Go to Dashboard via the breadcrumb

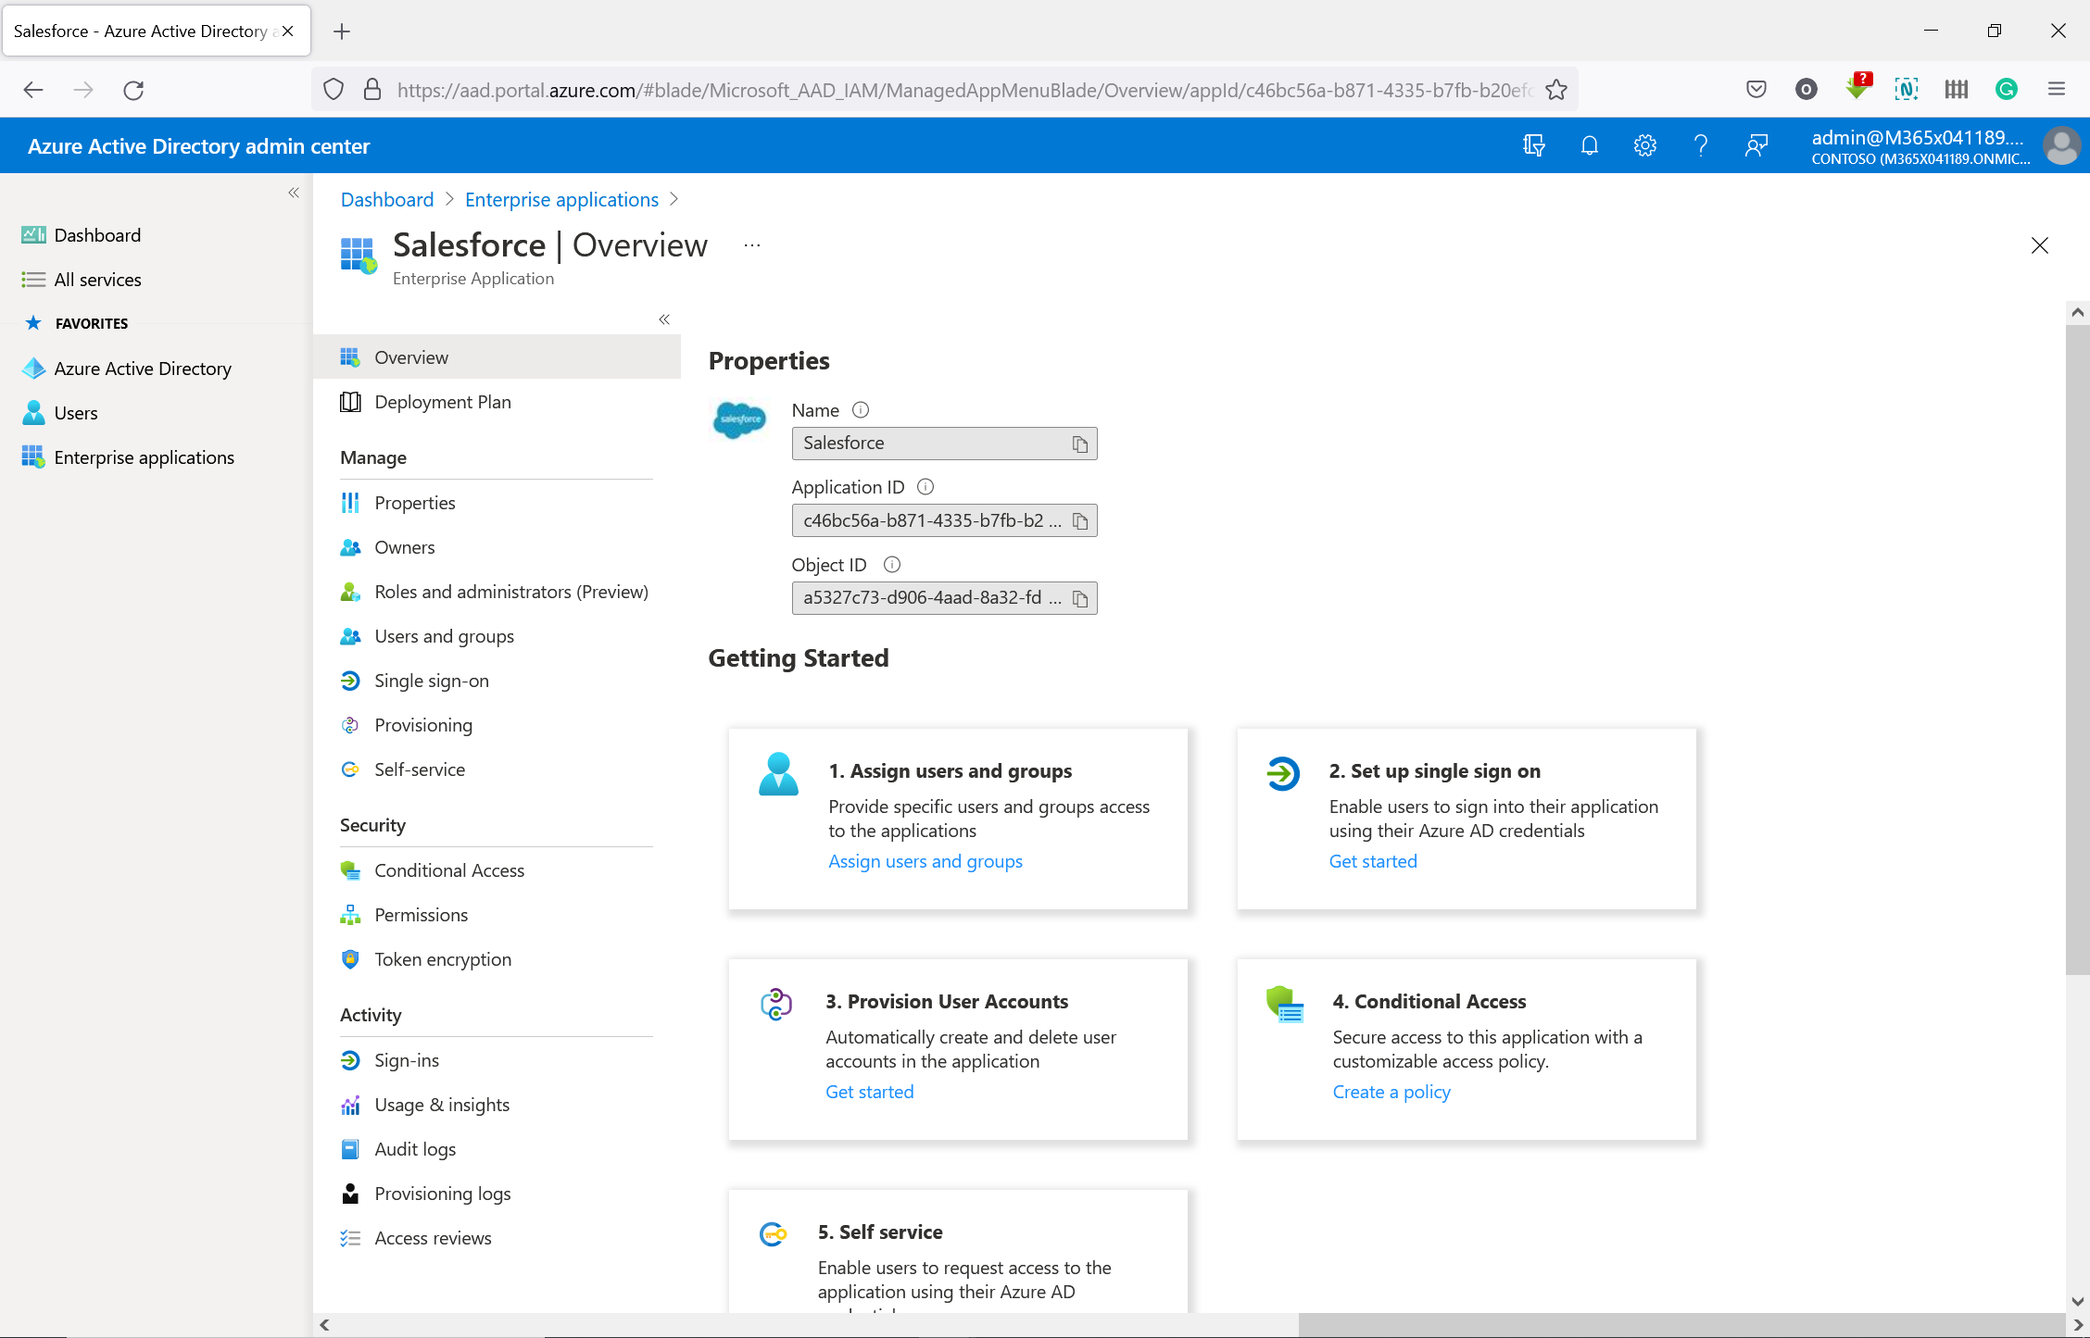coord(387,199)
